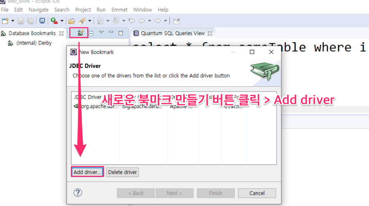
Task: Click the New wizard toolbar icon
Action: pos(5,21)
